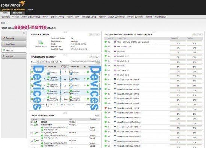Viewport: 206px width, 148px height.
Task: Click the topology page number field
Action: point(47,105)
